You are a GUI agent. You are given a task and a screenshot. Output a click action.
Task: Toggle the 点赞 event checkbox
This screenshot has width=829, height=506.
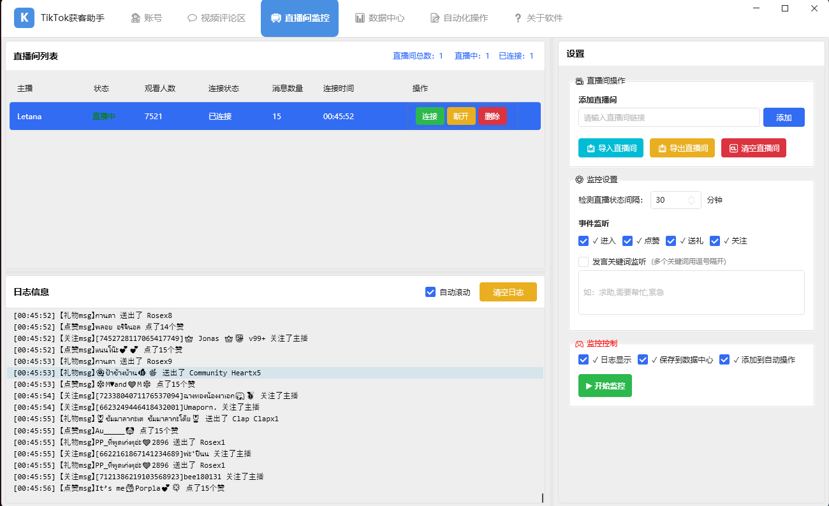[x=627, y=241]
